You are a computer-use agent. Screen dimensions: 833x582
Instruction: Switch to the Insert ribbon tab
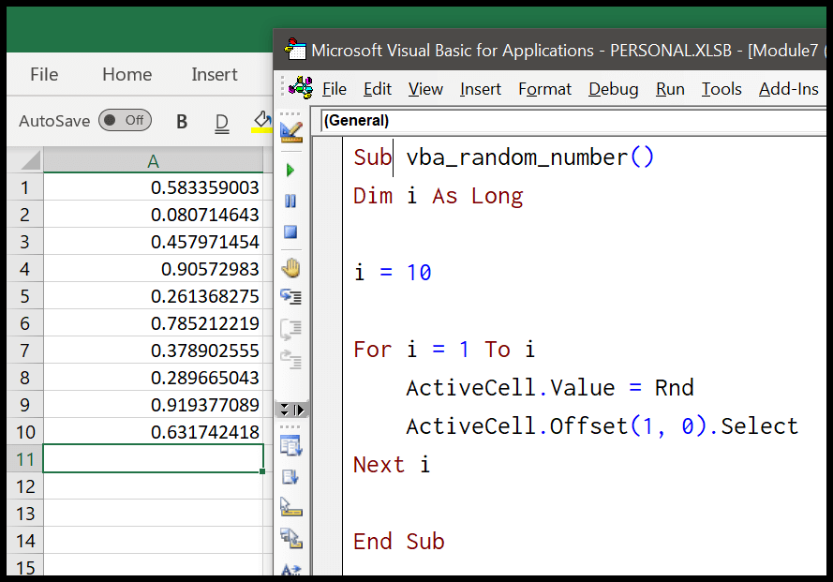[214, 74]
